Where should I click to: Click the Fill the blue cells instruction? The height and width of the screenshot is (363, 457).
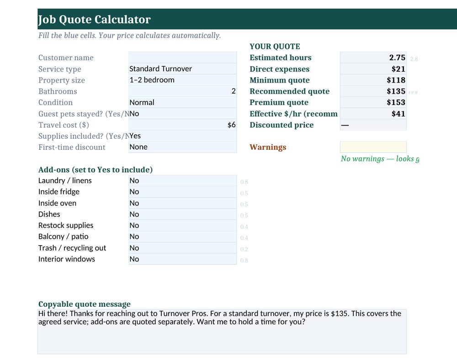pyautogui.click(x=130, y=36)
